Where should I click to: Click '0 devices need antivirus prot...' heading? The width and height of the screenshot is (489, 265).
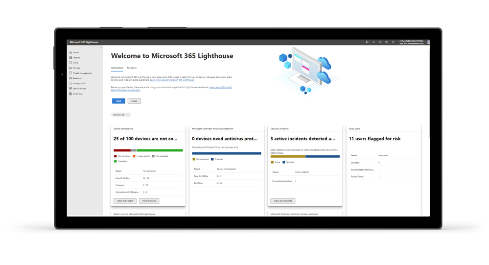click(225, 139)
